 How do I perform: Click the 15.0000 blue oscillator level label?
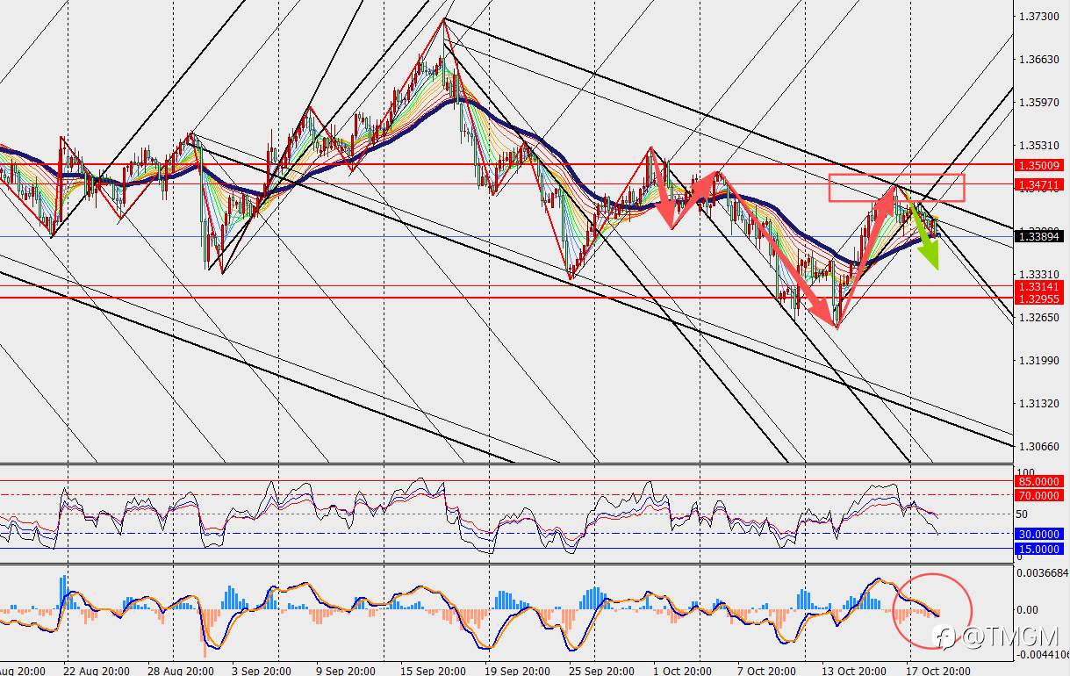pos(1039,549)
